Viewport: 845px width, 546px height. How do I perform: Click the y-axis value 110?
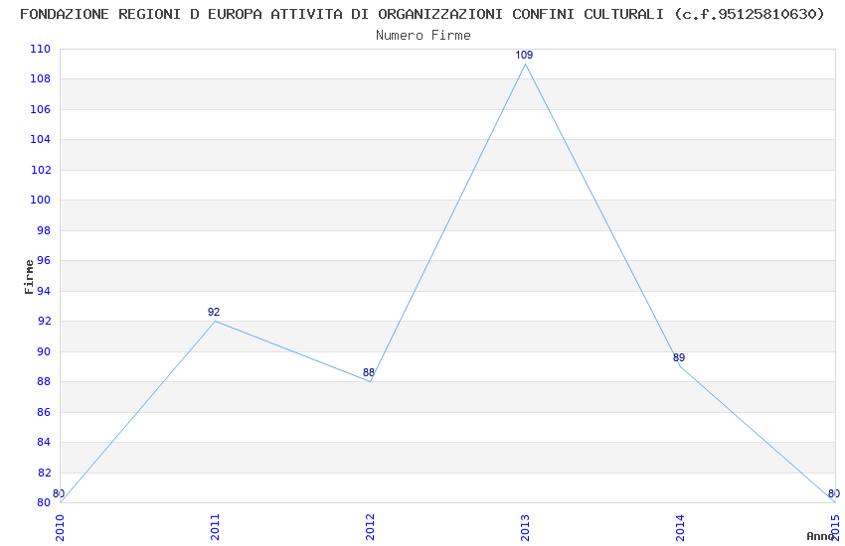41,49
